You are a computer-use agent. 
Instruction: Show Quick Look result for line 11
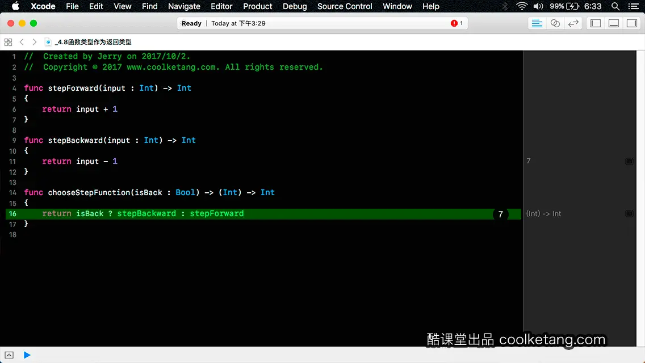click(629, 161)
